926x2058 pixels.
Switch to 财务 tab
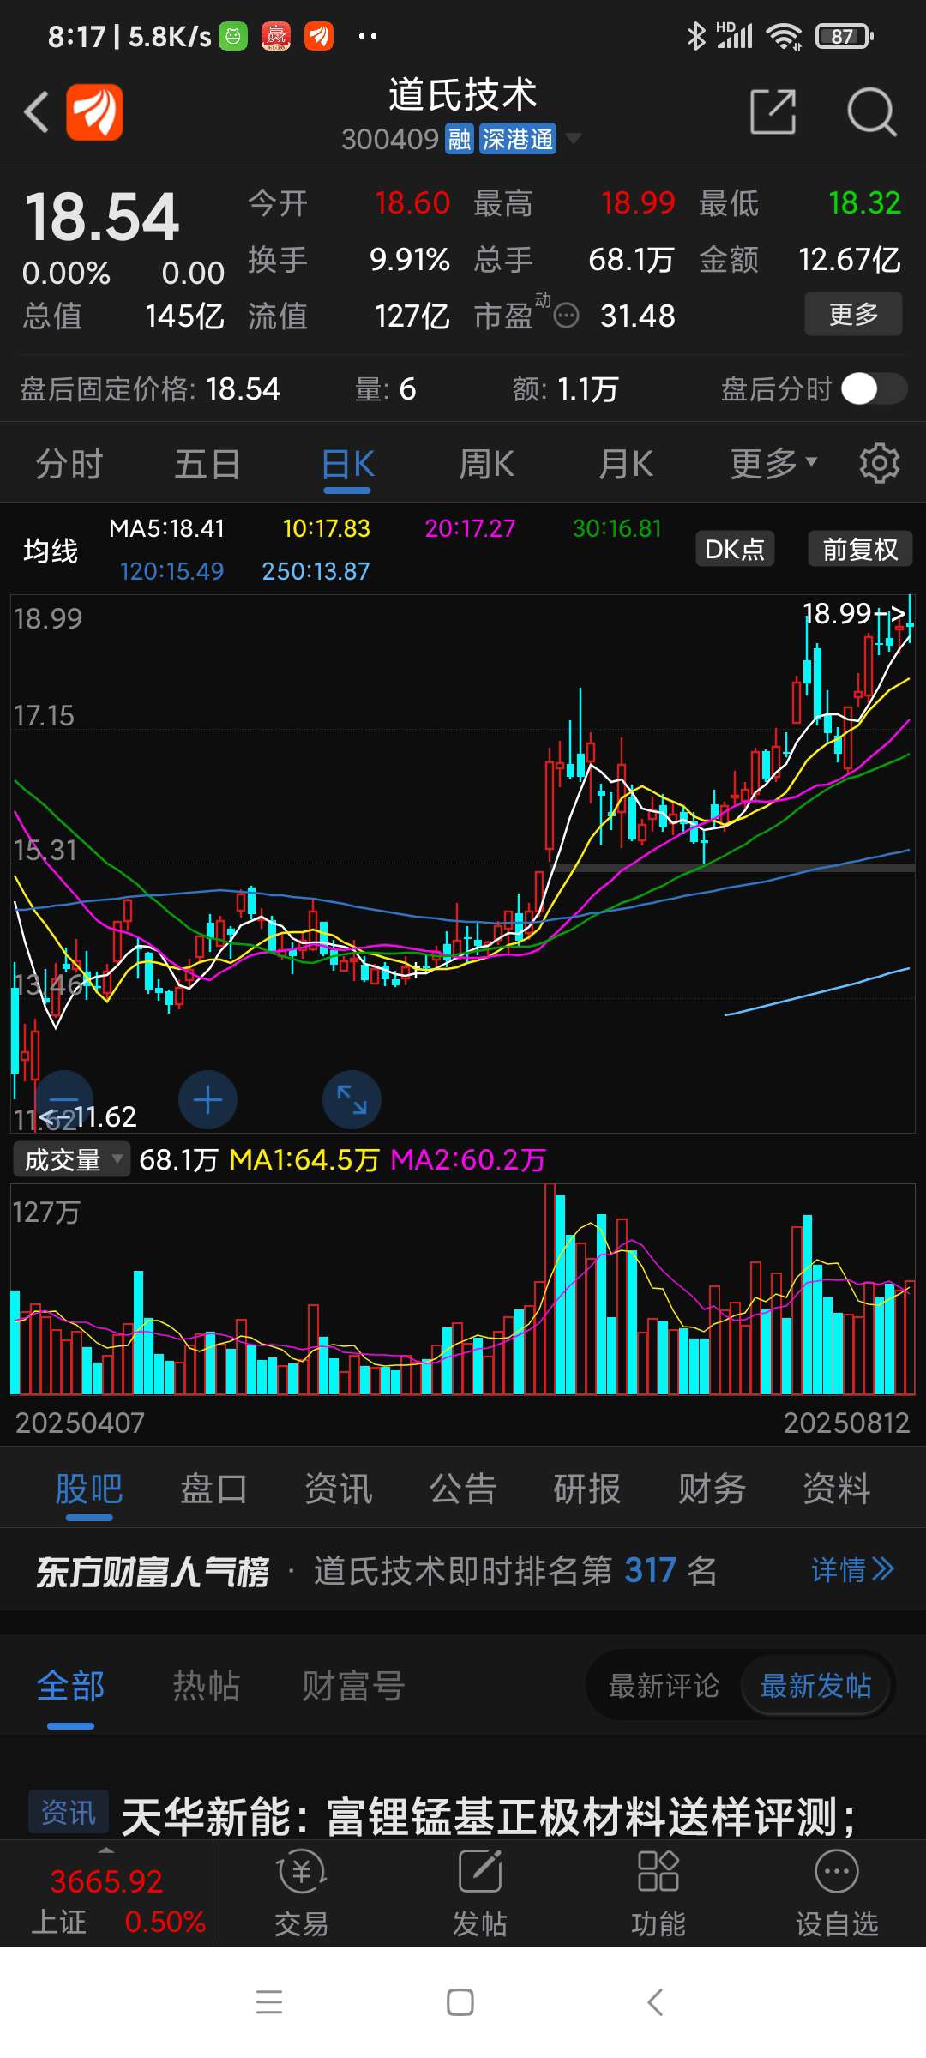click(x=712, y=1489)
